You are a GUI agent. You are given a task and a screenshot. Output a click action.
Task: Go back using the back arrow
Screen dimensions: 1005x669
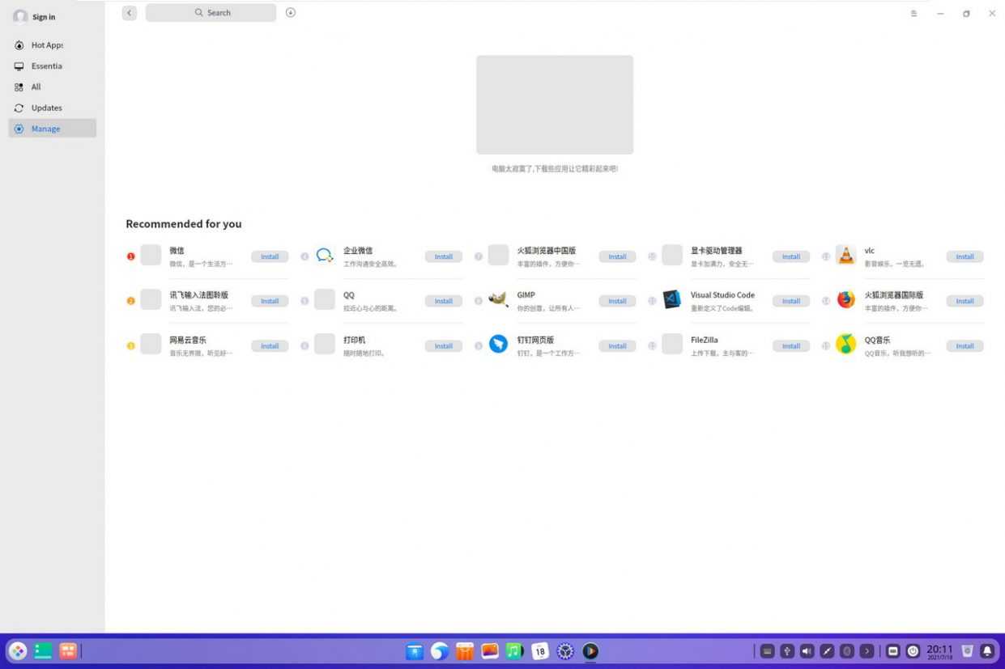tap(130, 13)
